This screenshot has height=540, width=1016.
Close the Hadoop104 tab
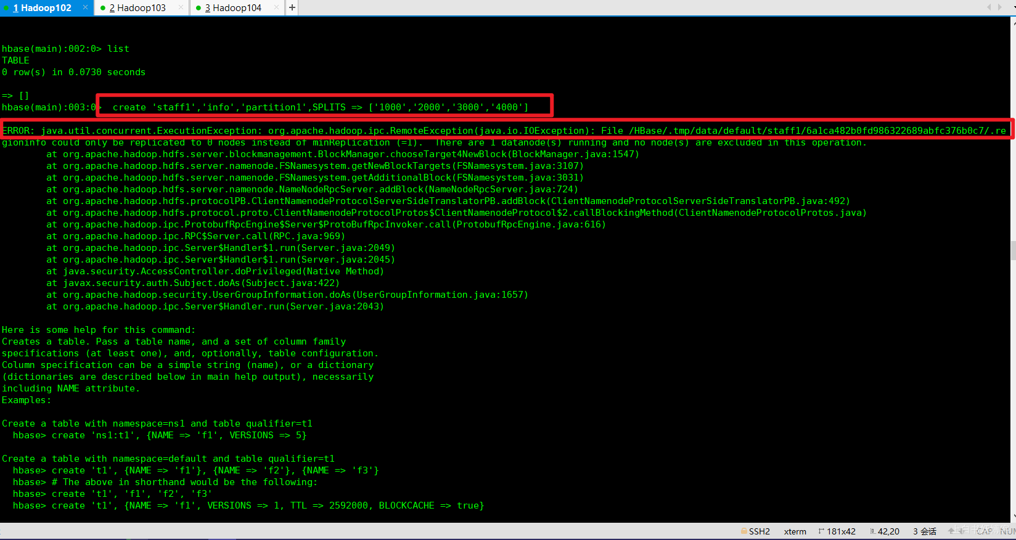click(276, 7)
